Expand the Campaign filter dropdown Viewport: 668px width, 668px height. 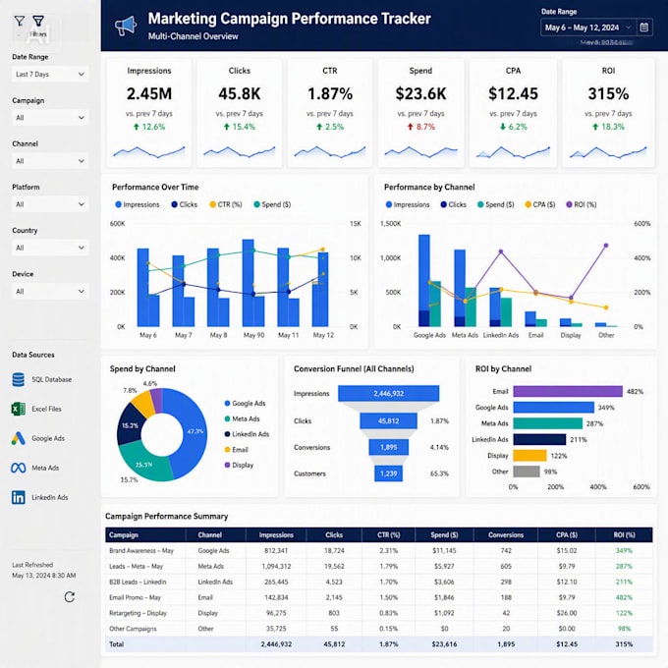click(50, 118)
